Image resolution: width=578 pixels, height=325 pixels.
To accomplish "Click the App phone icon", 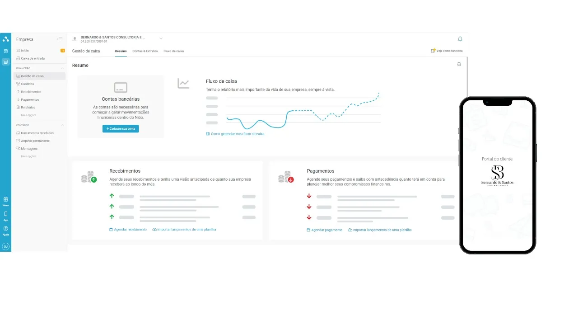I will [x=6, y=214].
